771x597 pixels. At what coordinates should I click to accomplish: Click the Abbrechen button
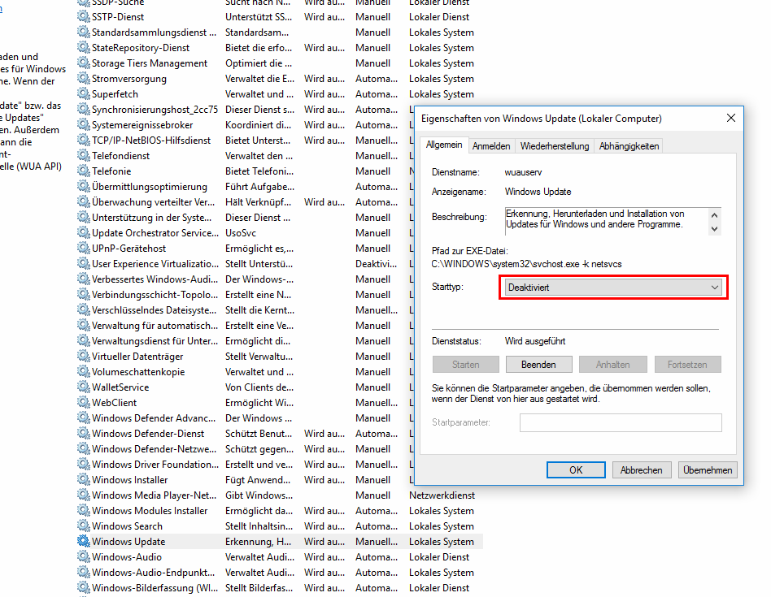[641, 469]
